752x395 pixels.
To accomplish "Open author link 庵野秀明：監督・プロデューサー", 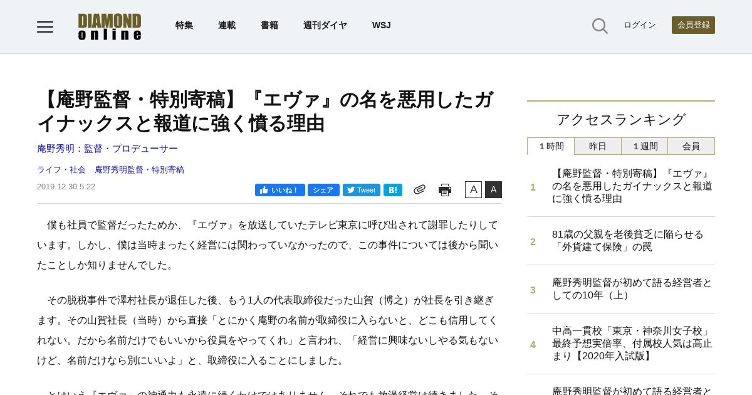I will pos(107,149).
